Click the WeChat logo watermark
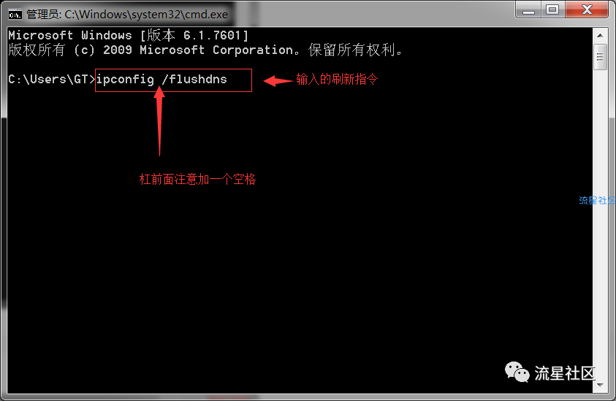This screenshot has height=401, width=616. (x=517, y=372)
